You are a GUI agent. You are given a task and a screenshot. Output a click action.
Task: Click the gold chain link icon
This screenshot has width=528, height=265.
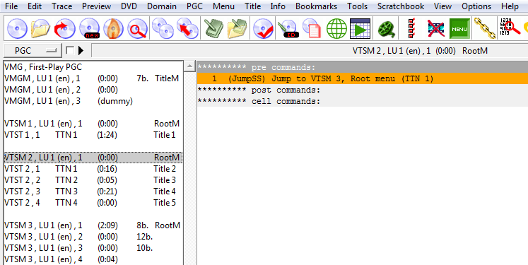pyautogui.click(x=485, y=29)
